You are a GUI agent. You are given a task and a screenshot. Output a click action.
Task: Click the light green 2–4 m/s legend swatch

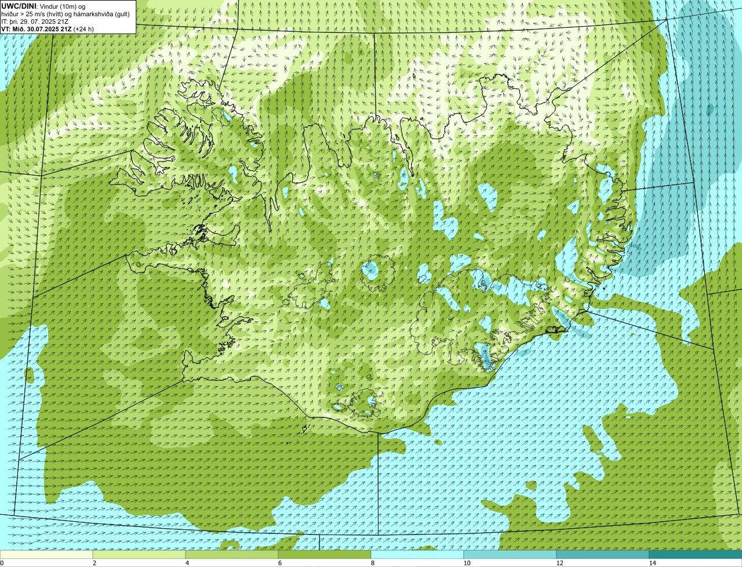coord(139,554)
